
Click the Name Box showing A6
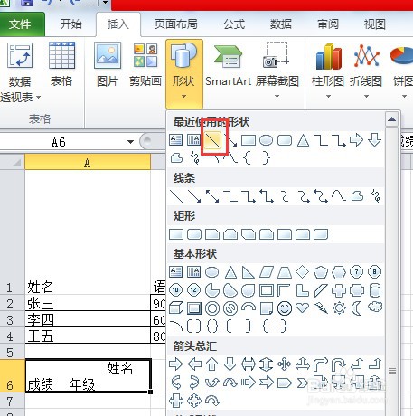click(59, 142)
